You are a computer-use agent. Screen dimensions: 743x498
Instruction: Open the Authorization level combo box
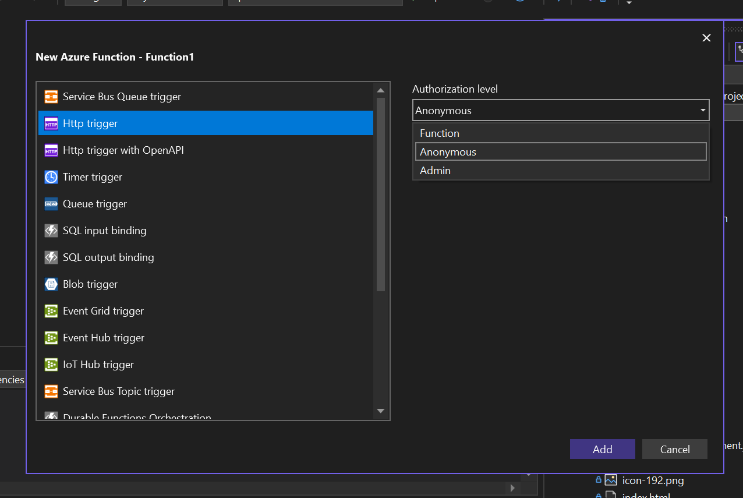tap(701, 110)
